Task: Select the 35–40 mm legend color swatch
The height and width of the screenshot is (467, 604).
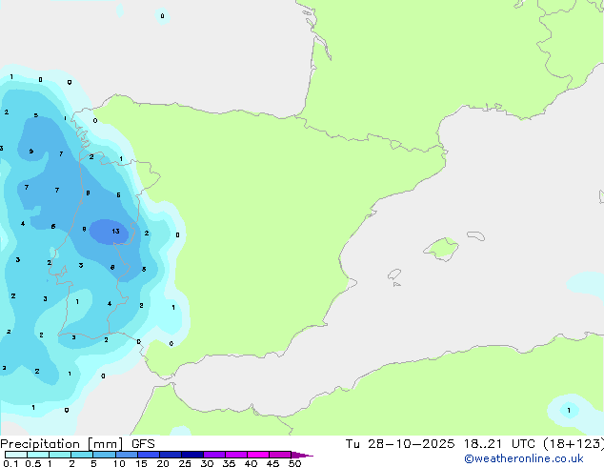Action: 235,455
